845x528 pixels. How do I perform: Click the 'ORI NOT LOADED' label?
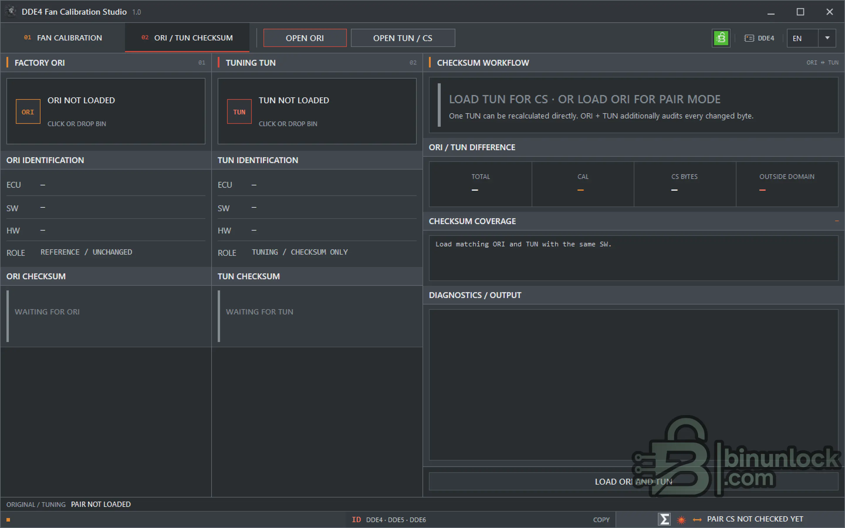81,100
